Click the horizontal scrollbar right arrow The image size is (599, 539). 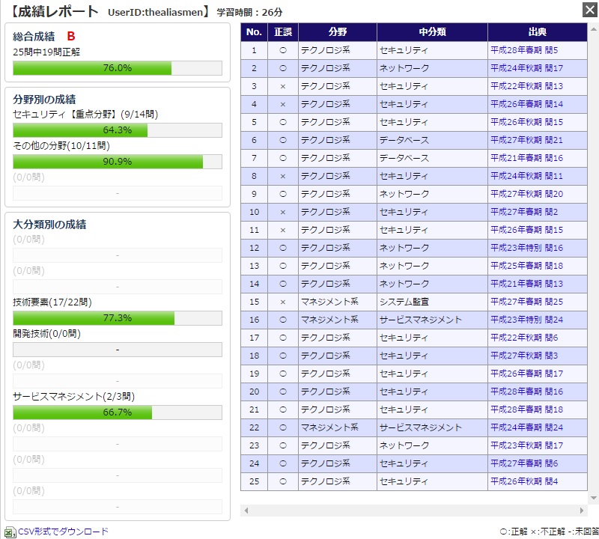(x=582, y=511)
